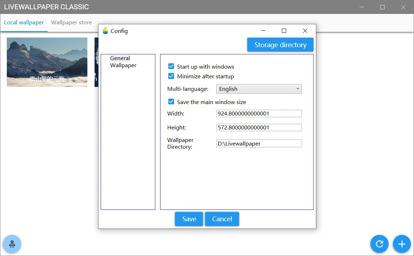The height and width of the screenshot is (256, 414).
Task: Switch to the Wallpaper store tab
Action: click(71, 23)
